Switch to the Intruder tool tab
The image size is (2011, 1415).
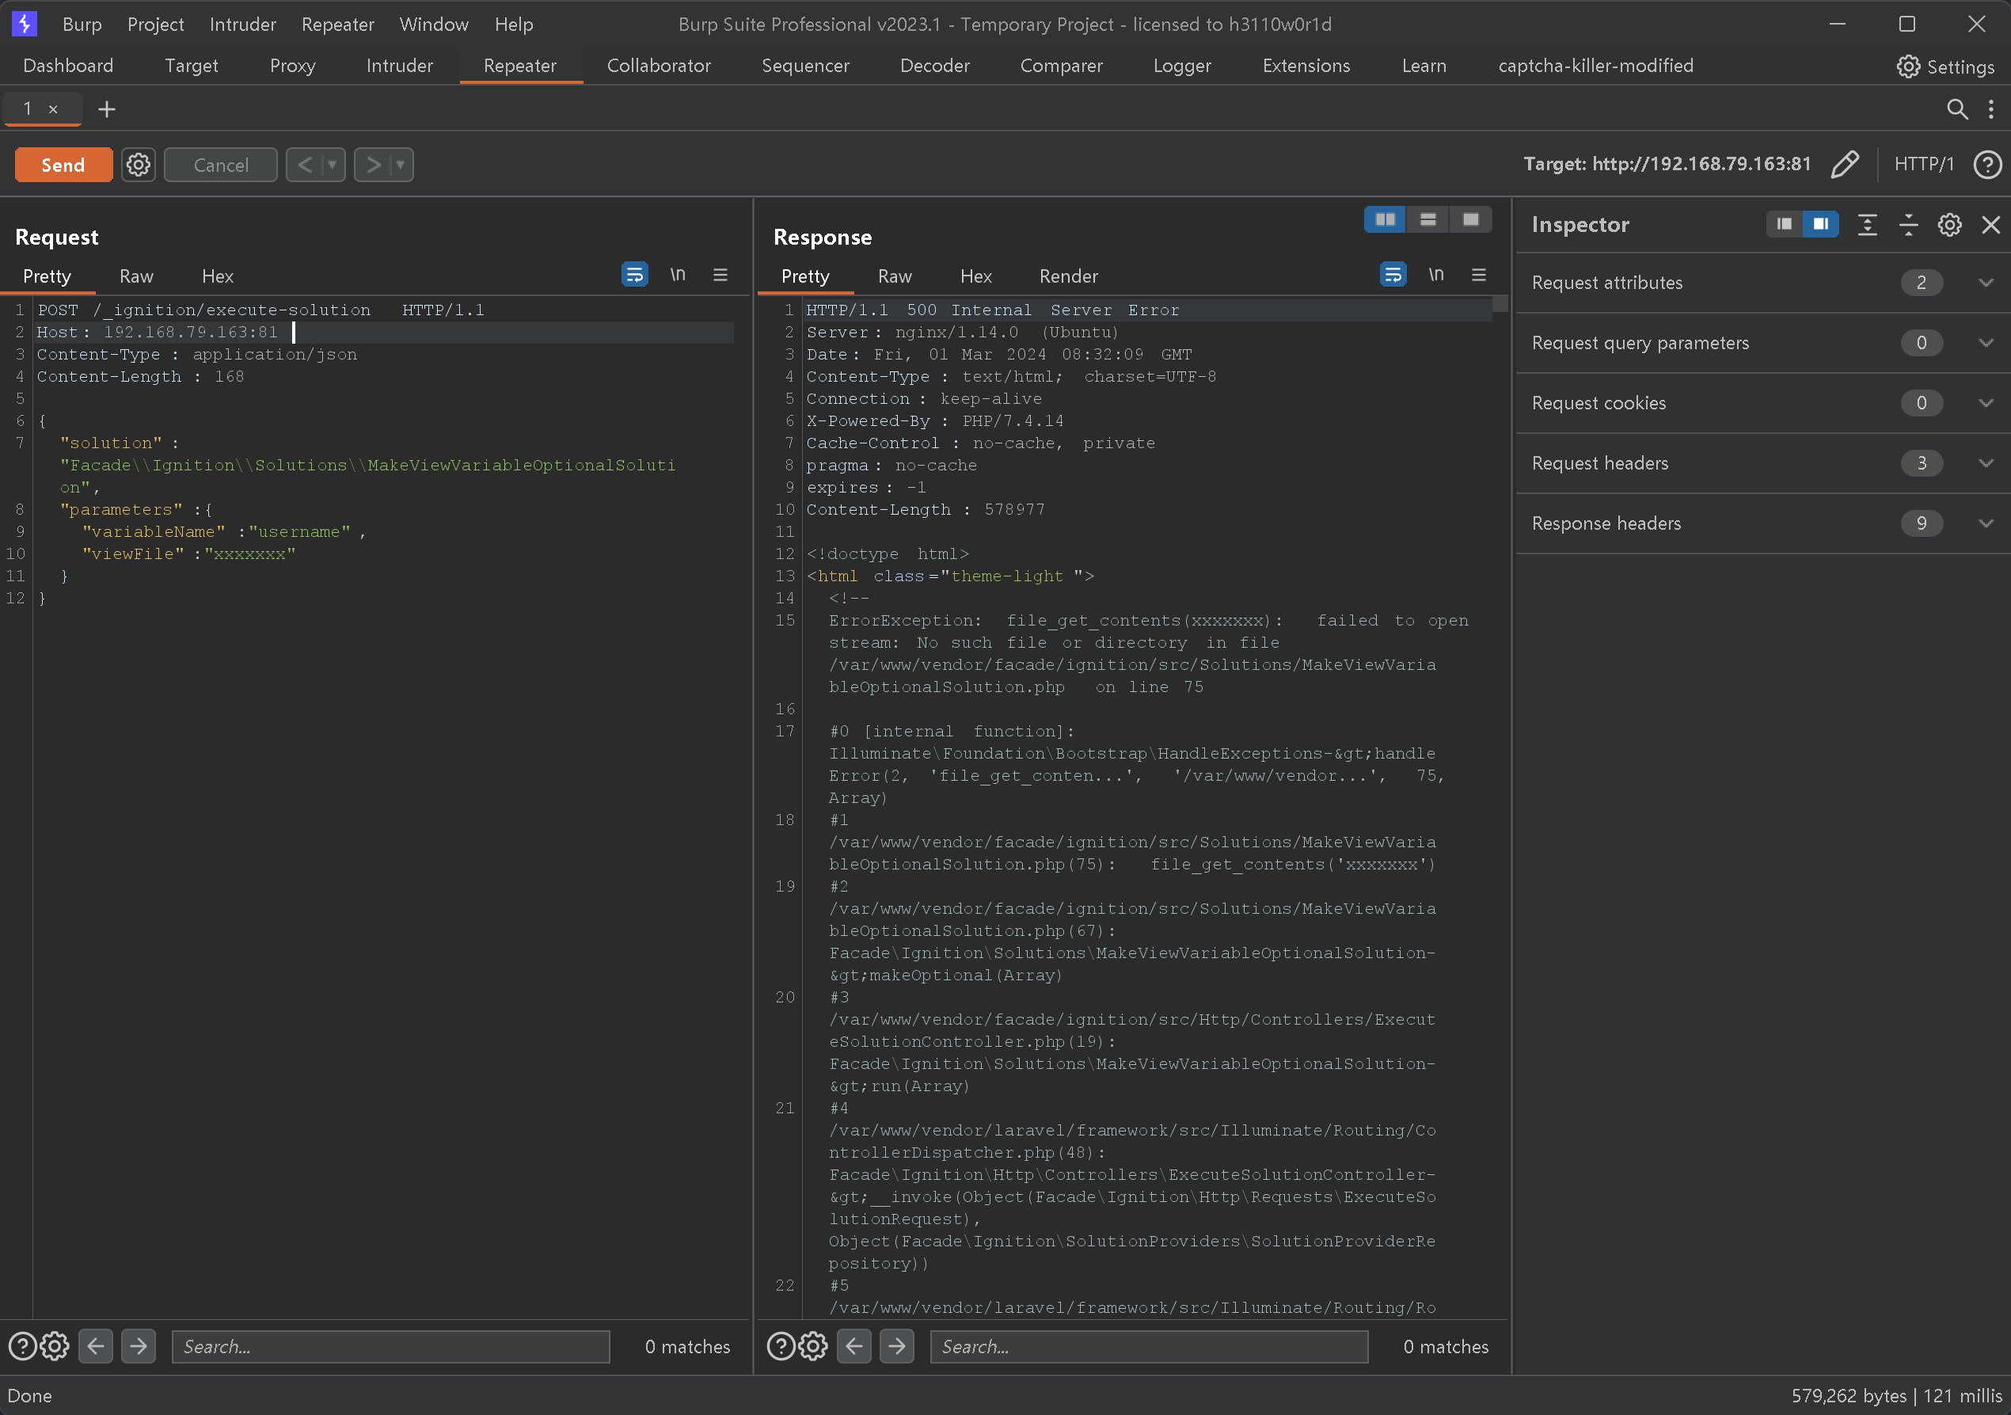(x=398, y=66)
